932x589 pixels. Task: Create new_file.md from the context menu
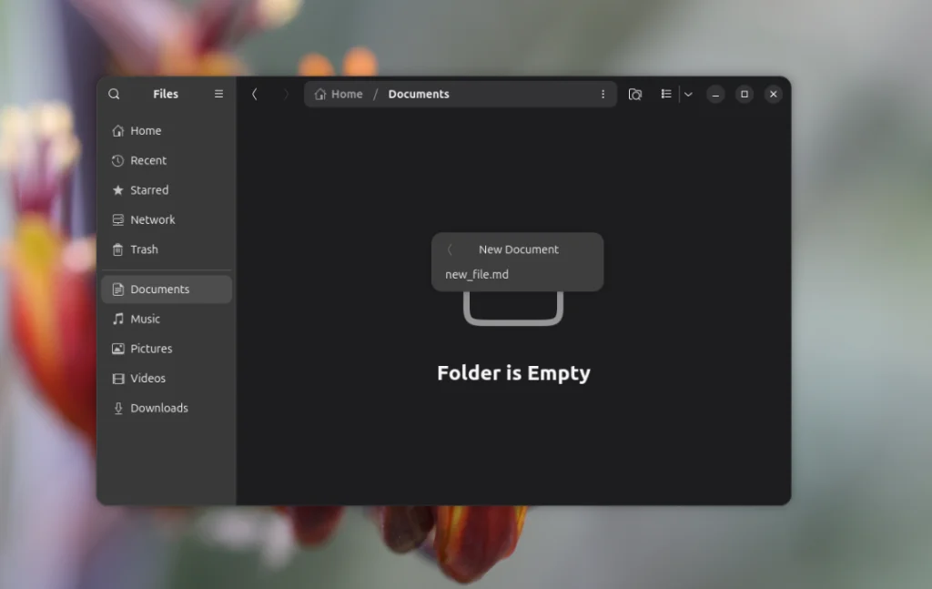(x=474, y=273)
